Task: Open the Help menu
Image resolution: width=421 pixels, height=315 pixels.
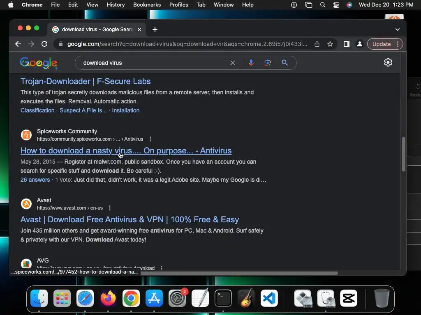Action: (x=248, y=5)
